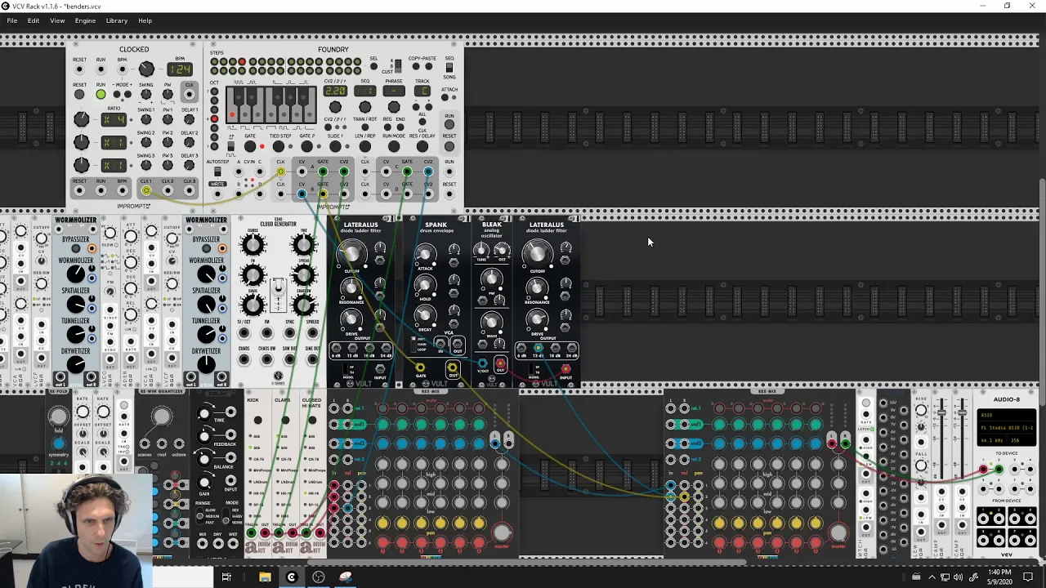Click the CLK 1 output jack on Clocked
The width and height of the screenshot is (1046, 588).
point(146,190)
